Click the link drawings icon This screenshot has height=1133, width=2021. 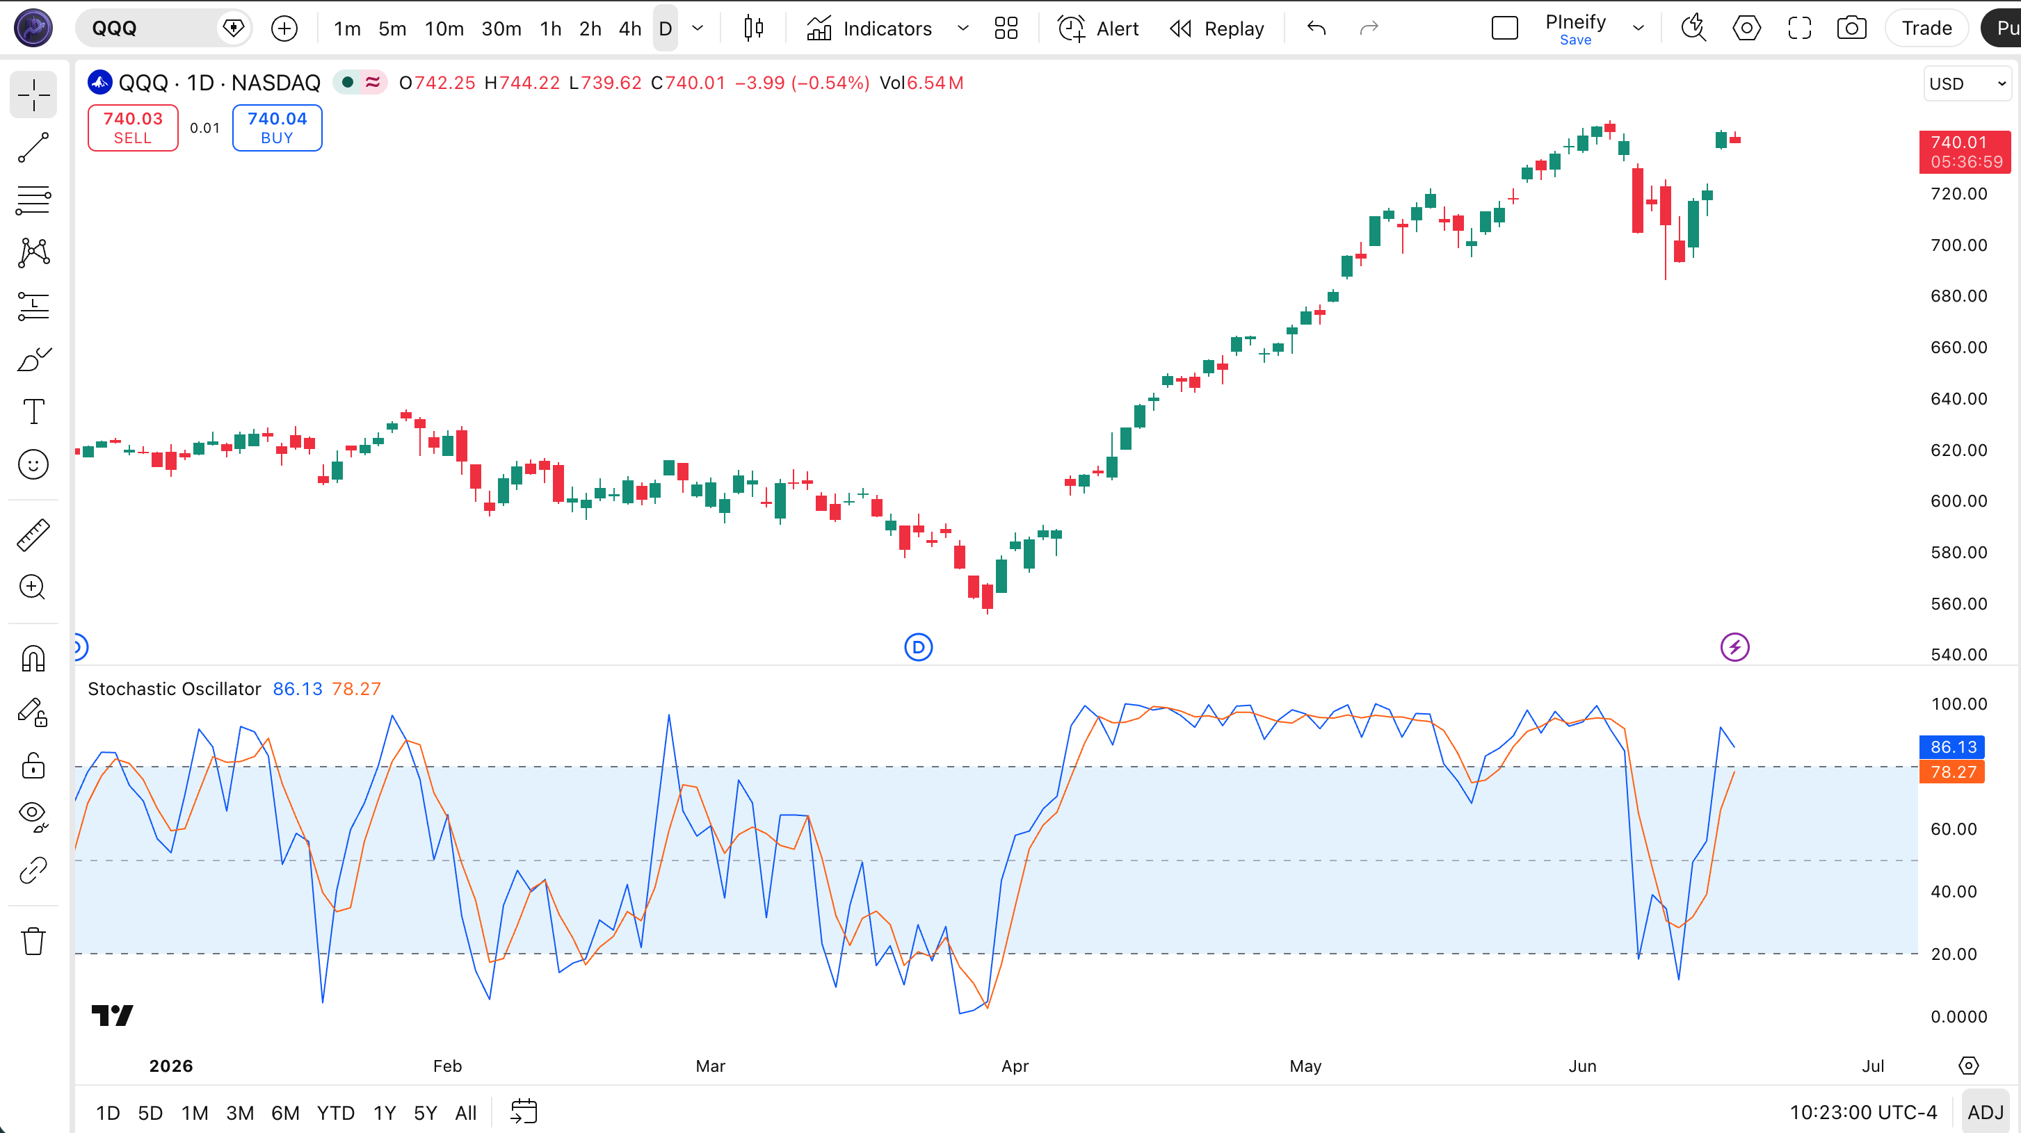(33, 870)
